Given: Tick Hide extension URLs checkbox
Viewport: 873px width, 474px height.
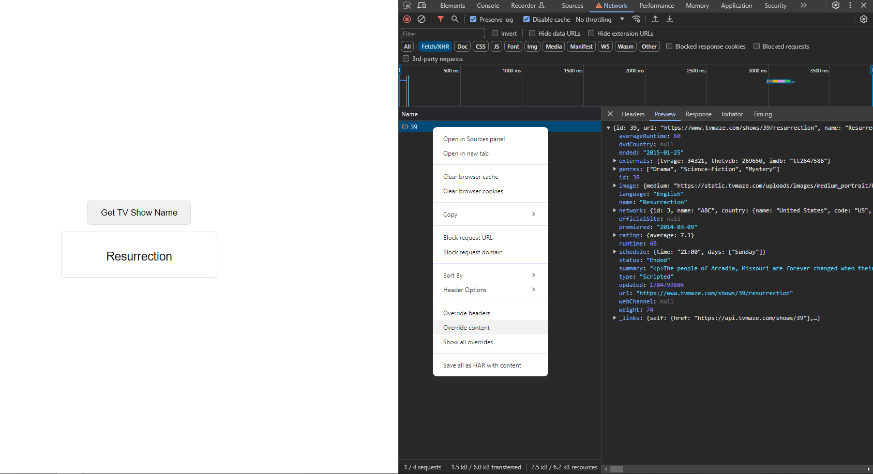Looking at the screenshot, I should click(591, 33).
